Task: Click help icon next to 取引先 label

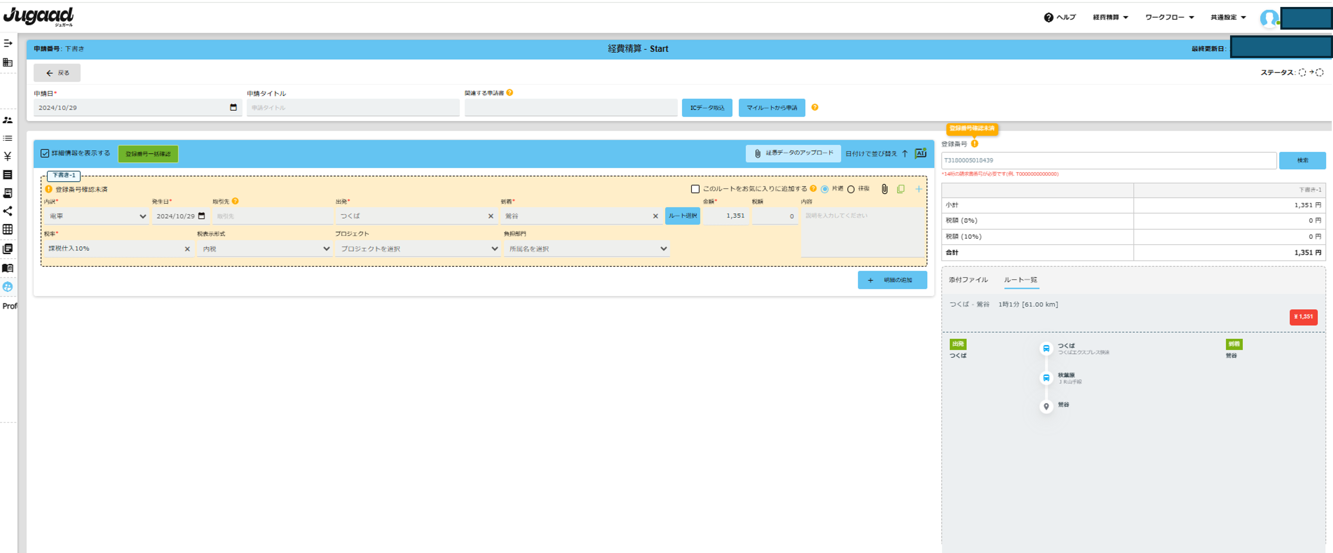Action: pos(235,201)
